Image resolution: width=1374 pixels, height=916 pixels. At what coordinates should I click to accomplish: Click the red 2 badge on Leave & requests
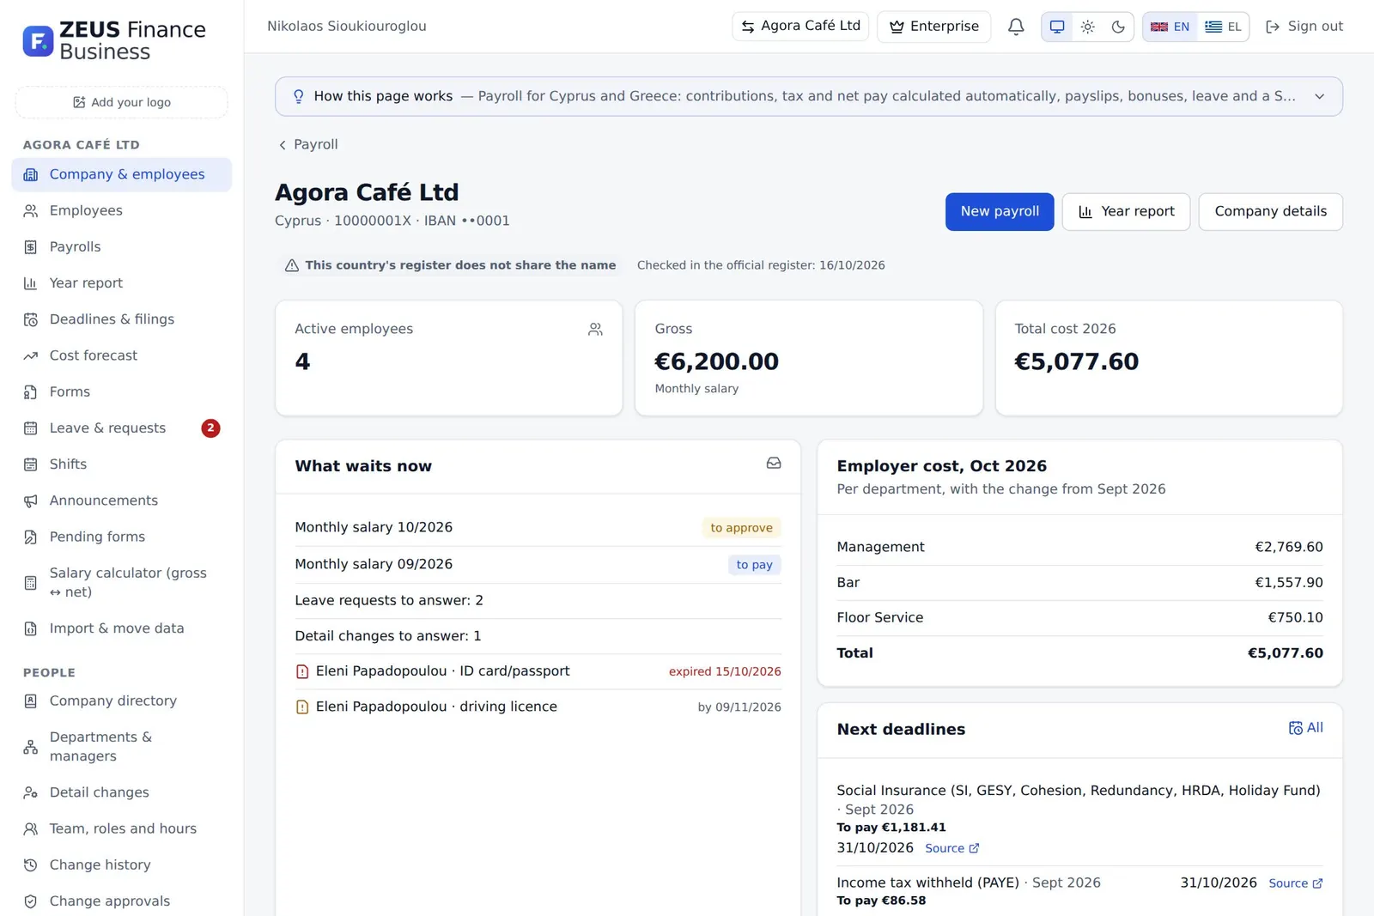pos(210,428)
